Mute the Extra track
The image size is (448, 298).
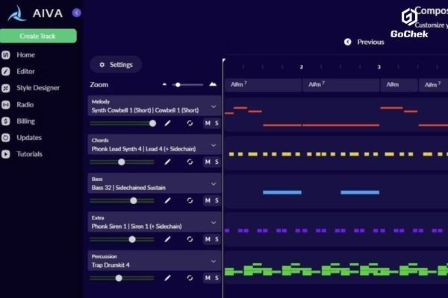click(x=208, y=239)
